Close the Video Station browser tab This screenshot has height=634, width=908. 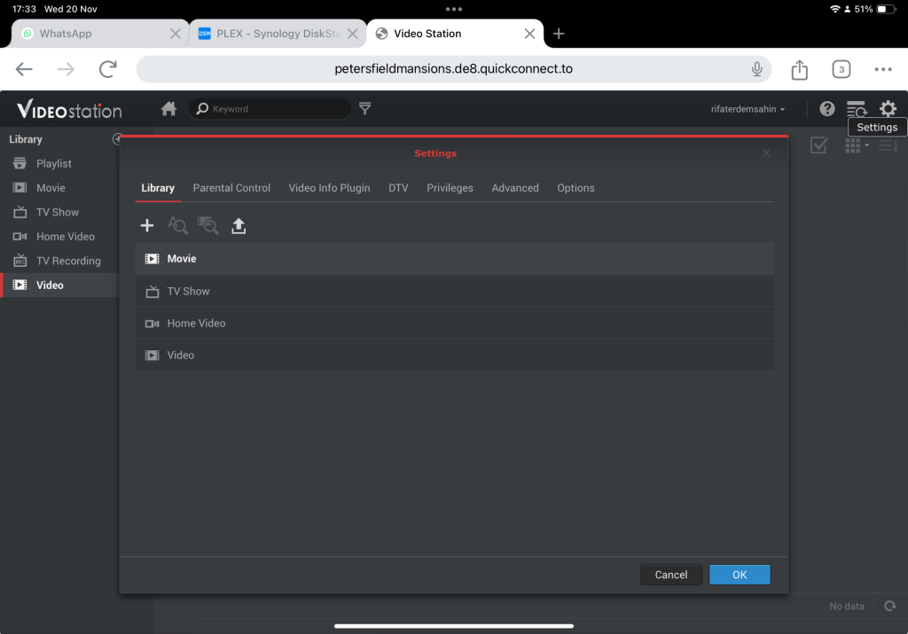[x=529, y=34]
